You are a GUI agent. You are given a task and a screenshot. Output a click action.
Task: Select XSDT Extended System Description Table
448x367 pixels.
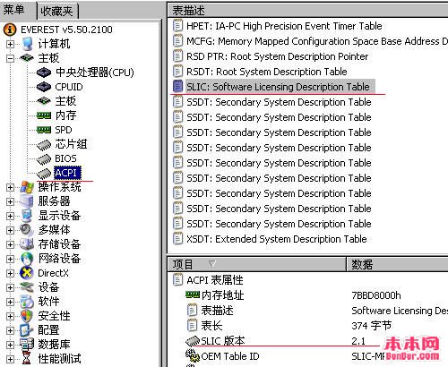[x=277, y=239]
